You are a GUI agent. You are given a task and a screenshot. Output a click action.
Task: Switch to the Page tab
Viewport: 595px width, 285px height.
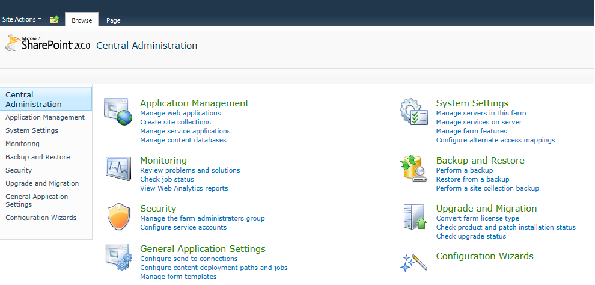coord(114,20)
